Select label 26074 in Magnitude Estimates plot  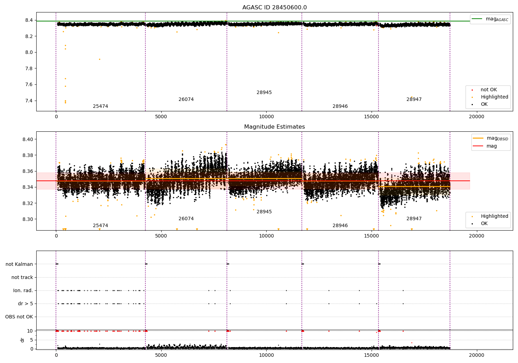tap(186, 219)
